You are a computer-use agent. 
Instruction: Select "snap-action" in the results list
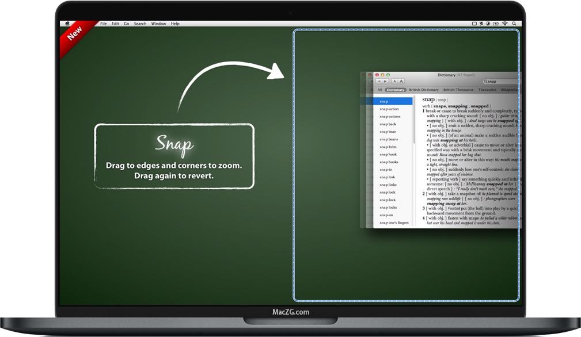(390, 109)
